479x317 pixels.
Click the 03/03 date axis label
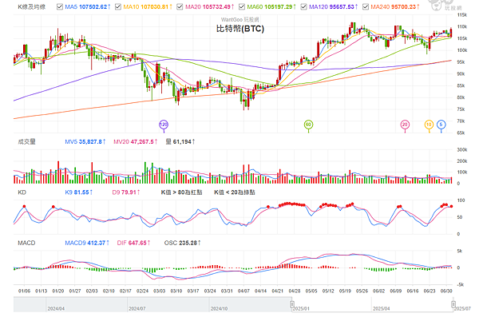click(x=159, y=291)
